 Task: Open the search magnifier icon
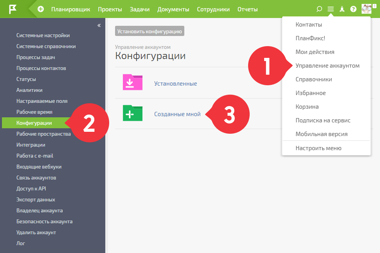(x=319, y=9)
